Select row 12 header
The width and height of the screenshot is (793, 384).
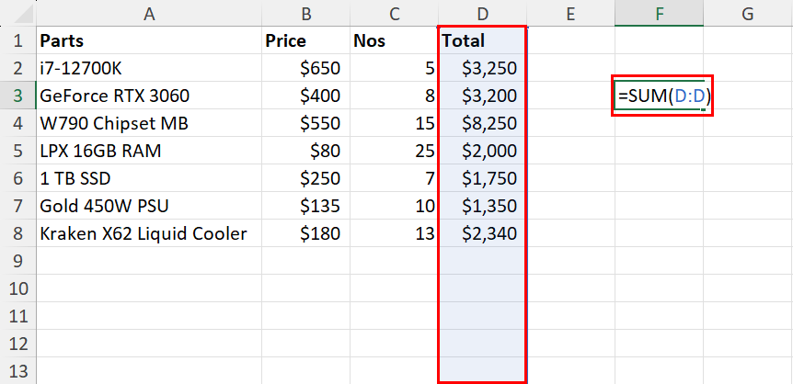pos(18,343)
